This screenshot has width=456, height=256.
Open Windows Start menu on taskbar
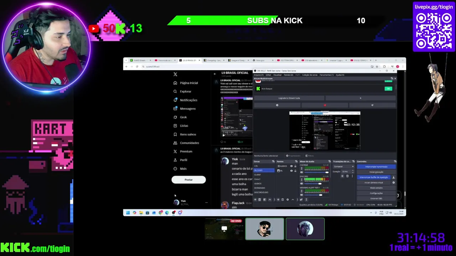pos(128,213)
